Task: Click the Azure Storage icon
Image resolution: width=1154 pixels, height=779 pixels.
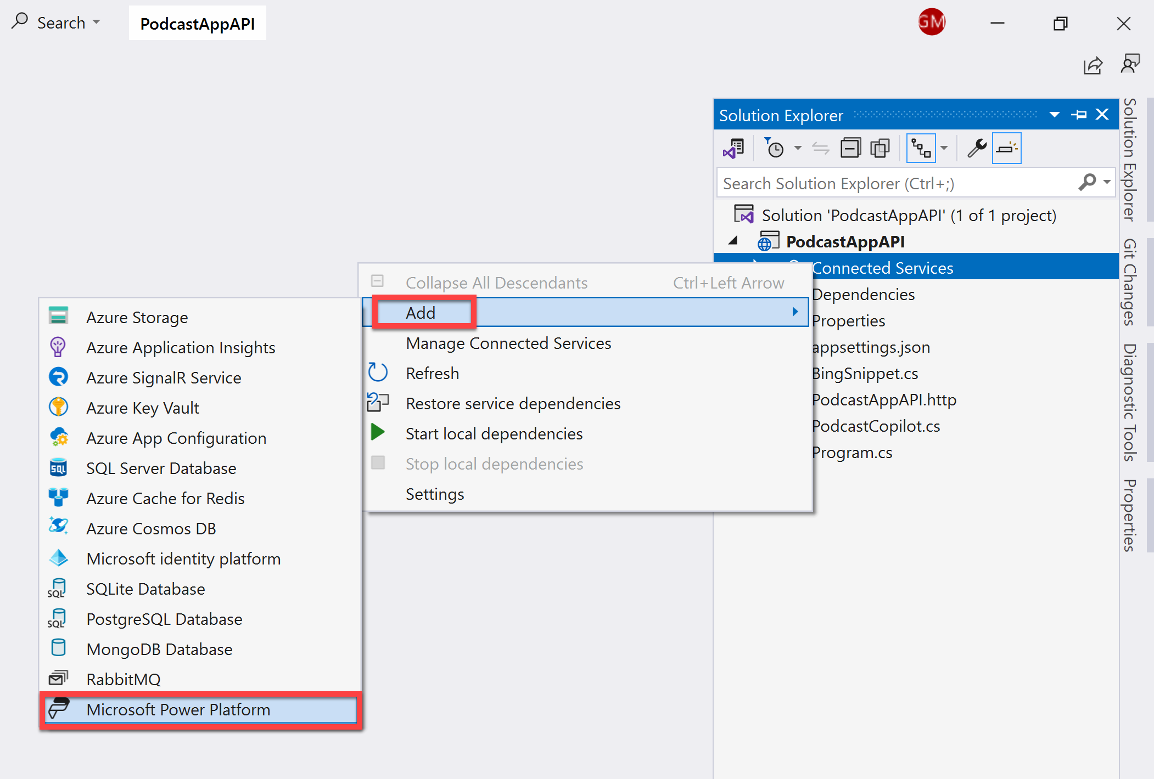Action: click(58, 317)
